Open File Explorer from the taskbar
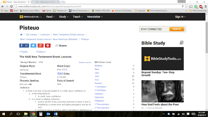 pos(26,114)
